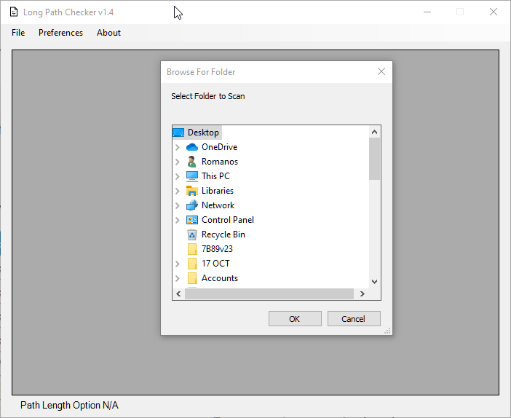Expand the This PC tree node

pyautogui.click(x=178, y=176)
